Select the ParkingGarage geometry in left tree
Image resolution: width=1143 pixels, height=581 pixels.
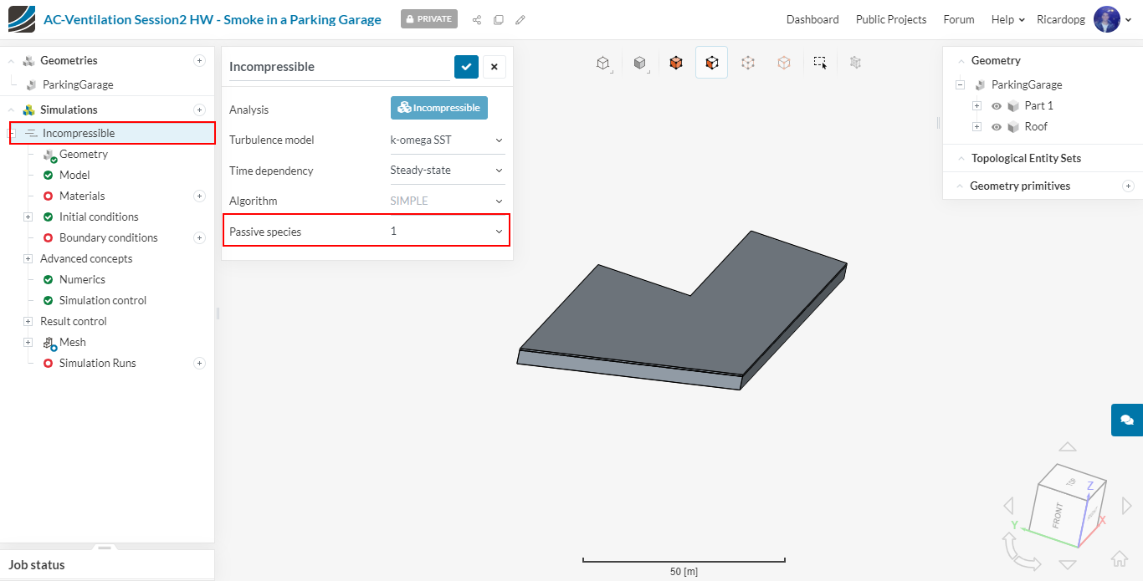coord(78,84)
